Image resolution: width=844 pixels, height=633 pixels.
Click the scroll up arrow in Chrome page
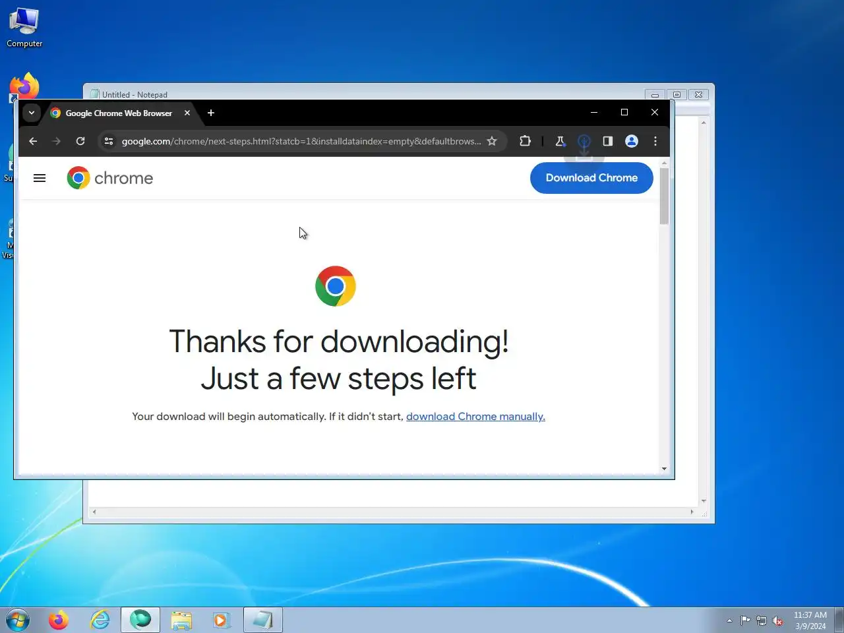coord(664,163)
